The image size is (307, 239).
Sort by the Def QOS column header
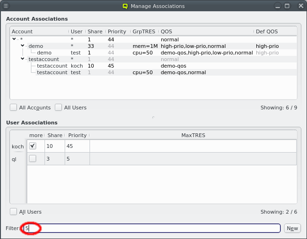276,31
